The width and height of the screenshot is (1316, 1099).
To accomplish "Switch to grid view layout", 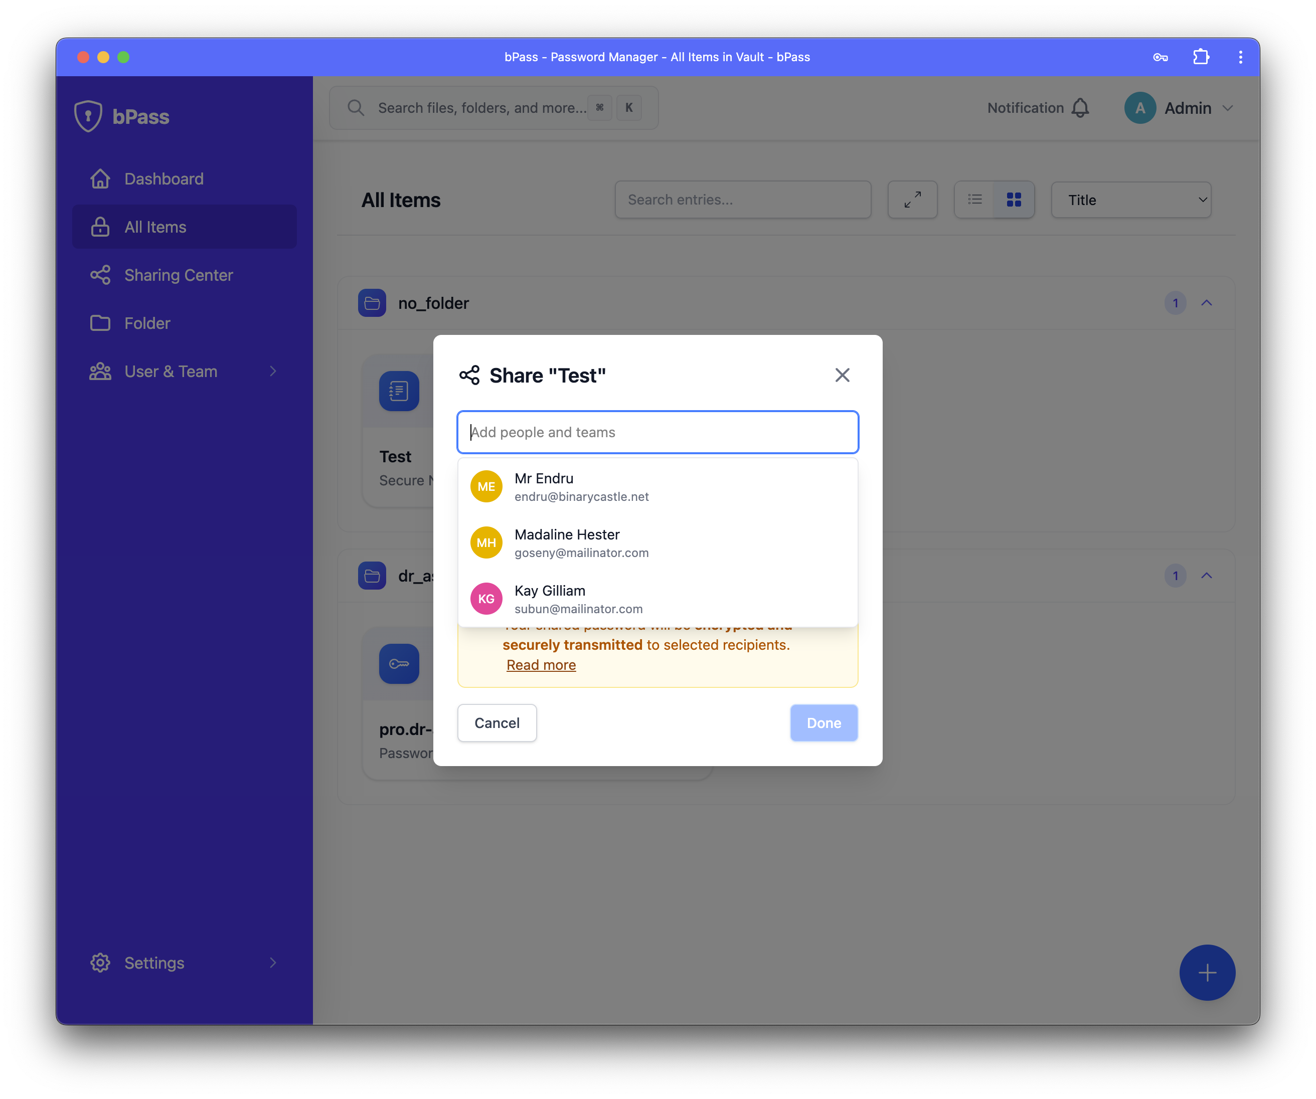I will [1013, 200].
